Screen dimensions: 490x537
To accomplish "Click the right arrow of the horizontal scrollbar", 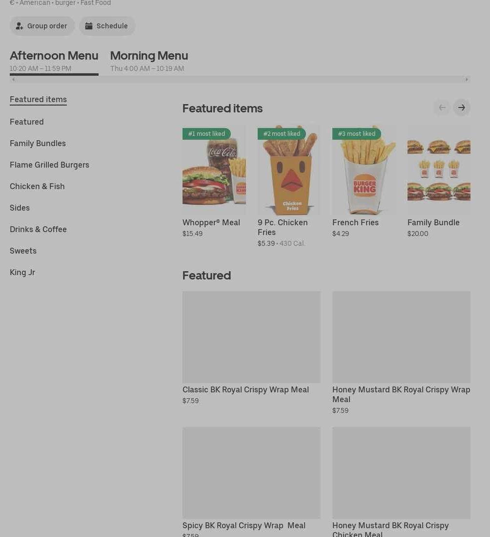I will coord(467,80).
